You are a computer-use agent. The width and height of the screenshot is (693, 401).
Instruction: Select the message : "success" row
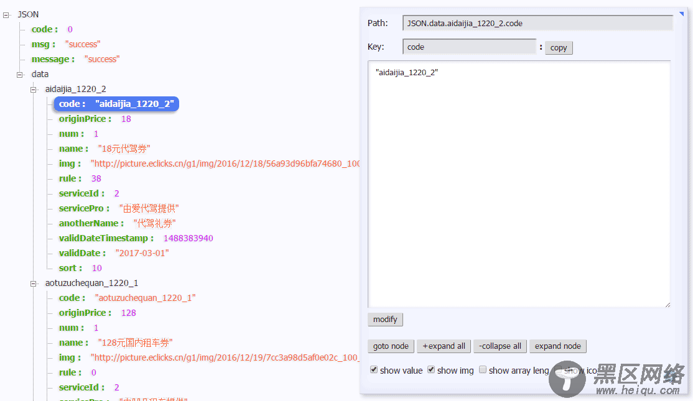pos(75,59)
